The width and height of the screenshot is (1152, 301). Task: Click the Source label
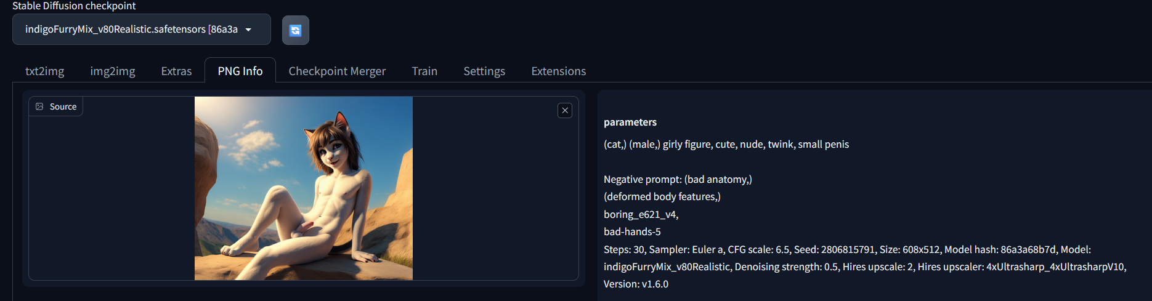click(63, 106)
